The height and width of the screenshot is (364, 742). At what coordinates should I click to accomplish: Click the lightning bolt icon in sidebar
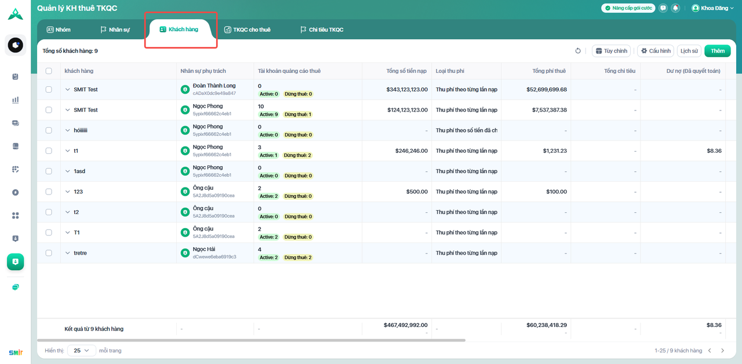pyautogui.click(x=16, y=192)
